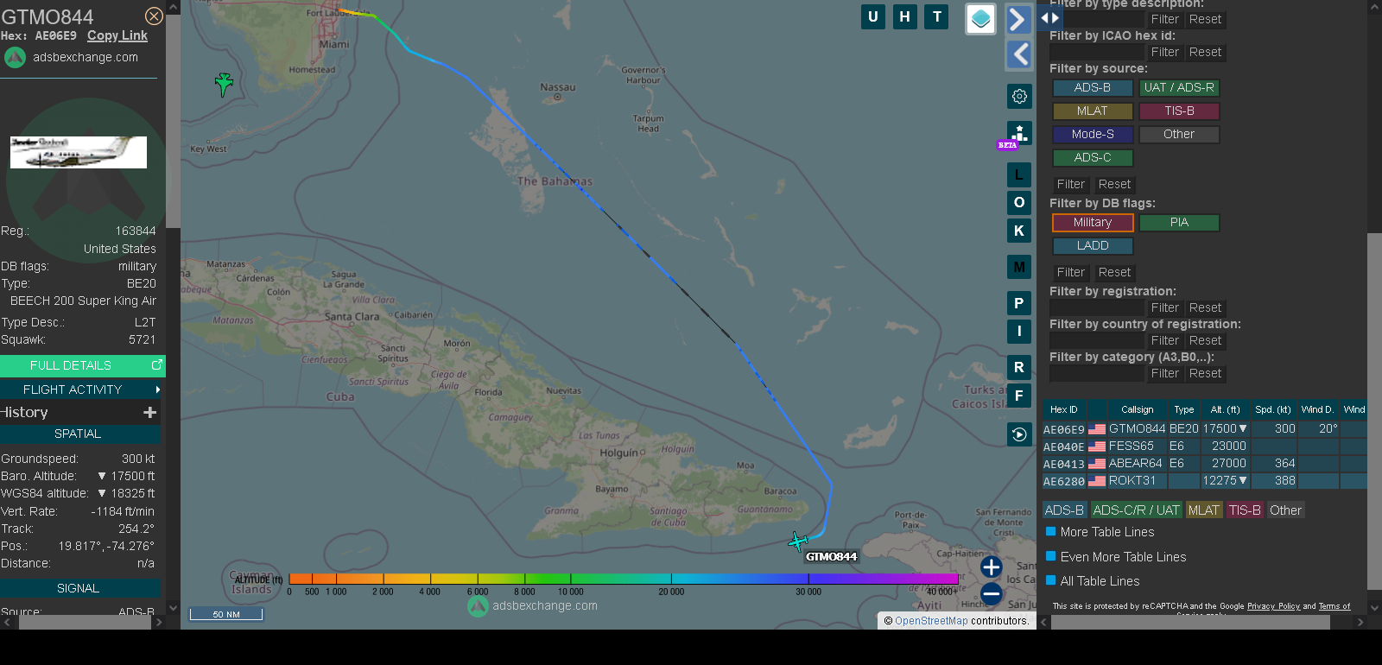
Task: Apply the country of registration Filter button
Action: (1164, 341)
